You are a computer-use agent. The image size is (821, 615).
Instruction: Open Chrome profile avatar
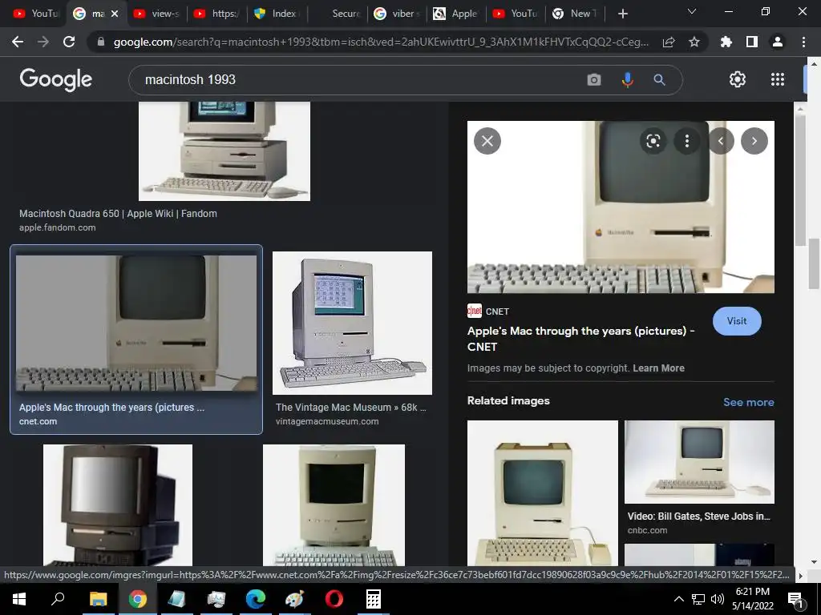pos(778,42)
